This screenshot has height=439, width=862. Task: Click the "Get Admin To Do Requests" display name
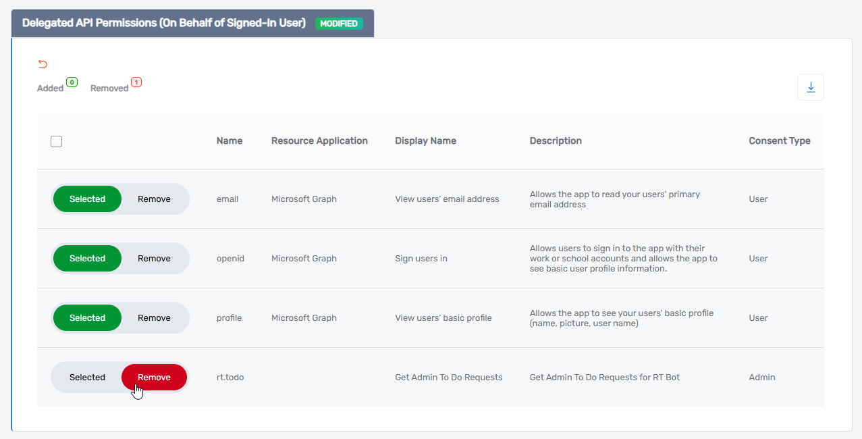coord(448,377)
